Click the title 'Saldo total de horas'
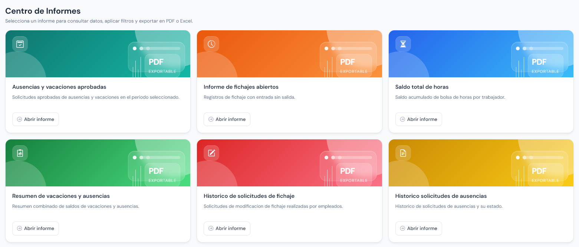 [422, 87]
